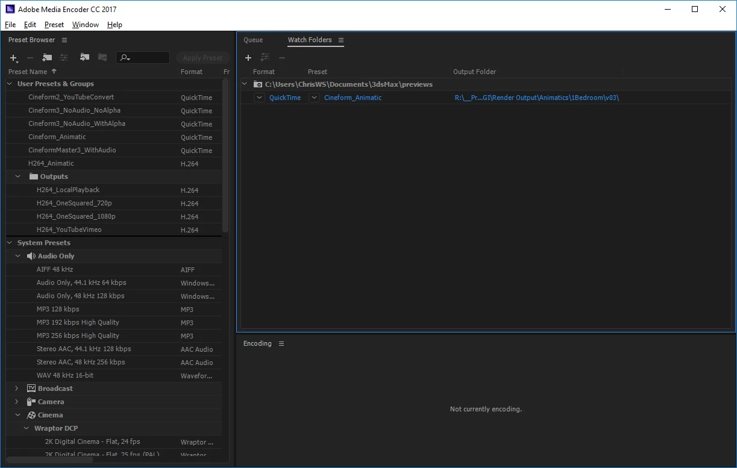Open the Window menu

(x=86, y=25)
